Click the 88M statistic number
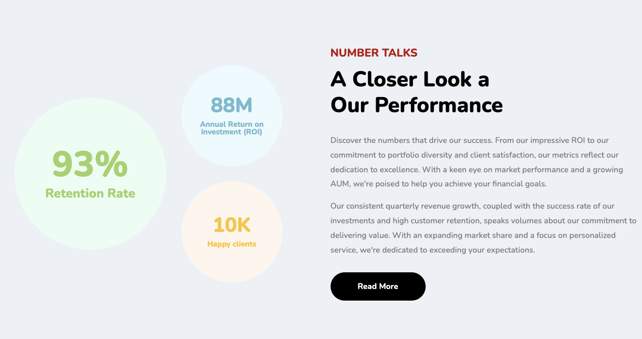Viewport: 642px width, 339px height. (232, 105)
